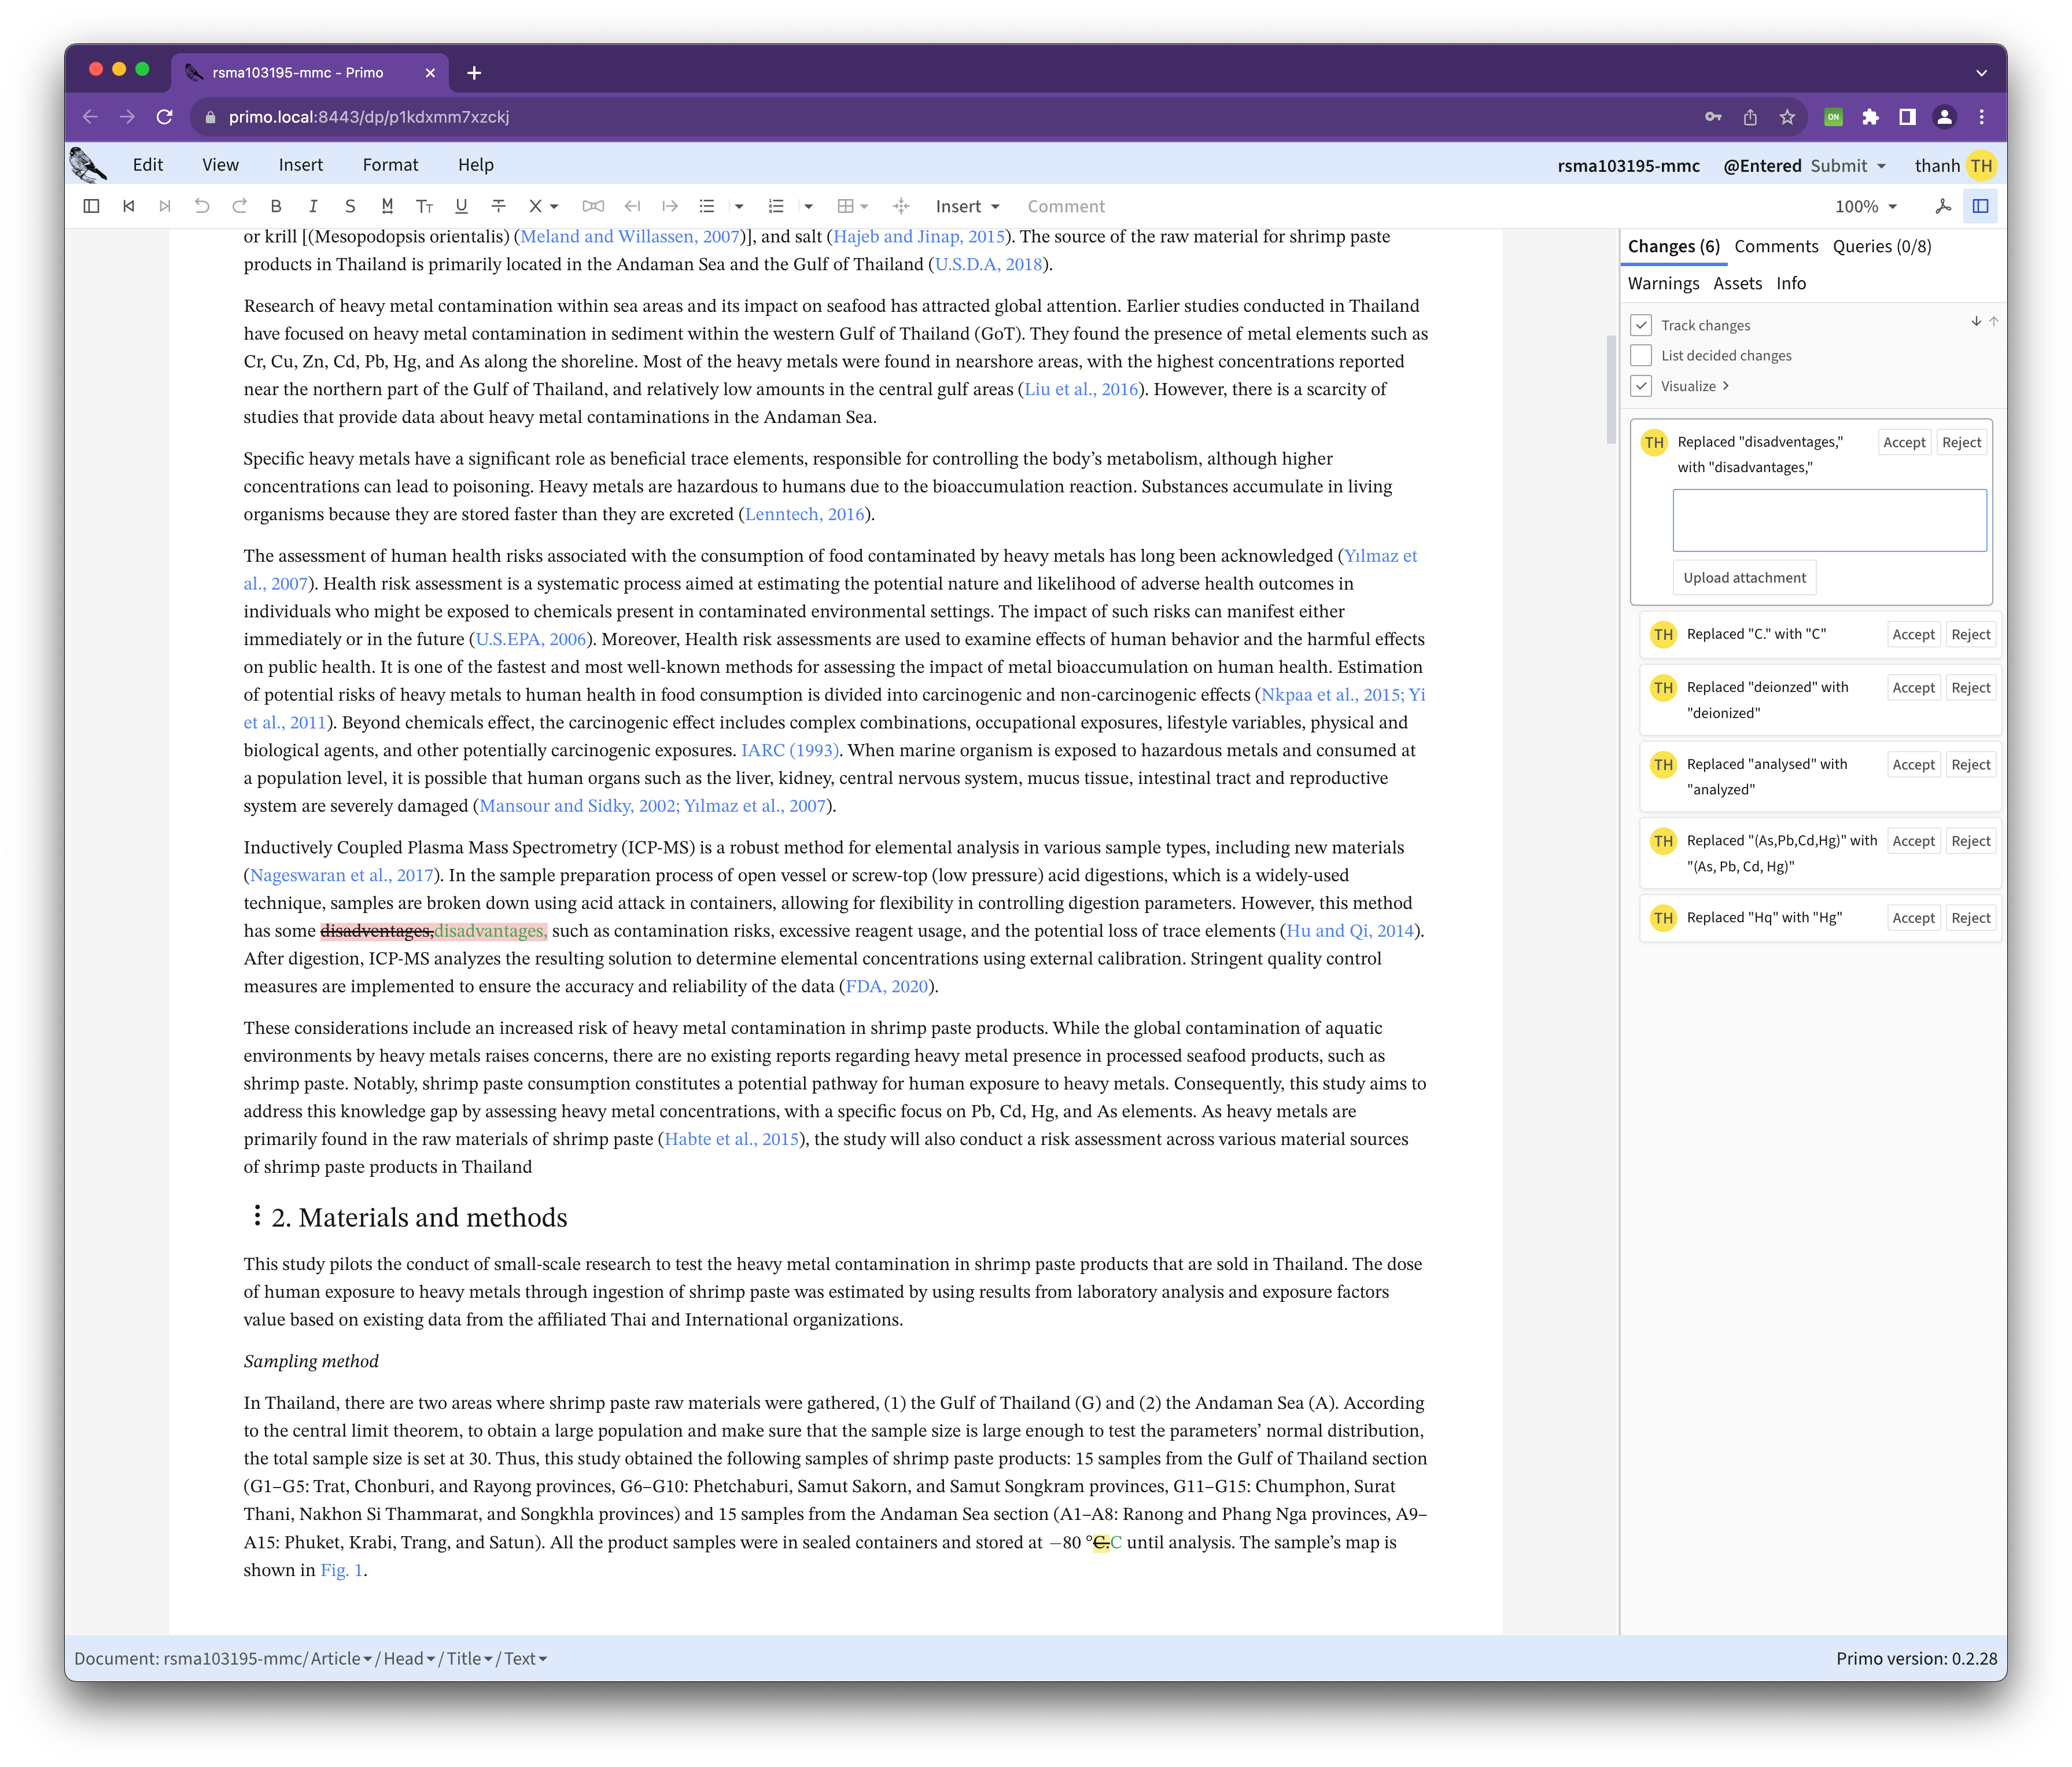Viewport: 2072px width, 1767px height.
Task: Reject the "Hq" with "Hg" change
Action: point(1970,918)
